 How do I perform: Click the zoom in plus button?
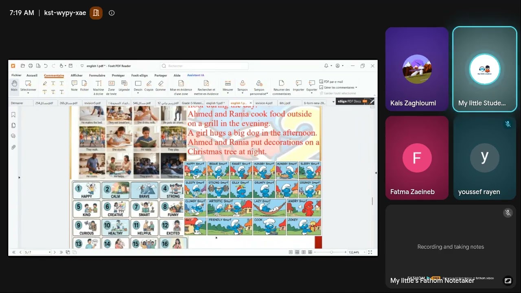tap(346, 252)
